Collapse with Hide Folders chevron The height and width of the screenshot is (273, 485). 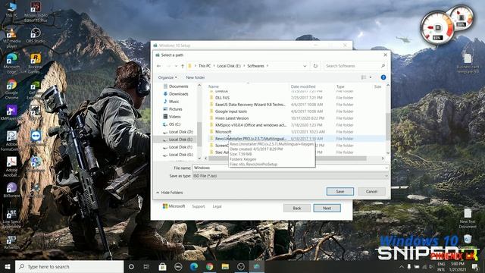click(158, 193)
